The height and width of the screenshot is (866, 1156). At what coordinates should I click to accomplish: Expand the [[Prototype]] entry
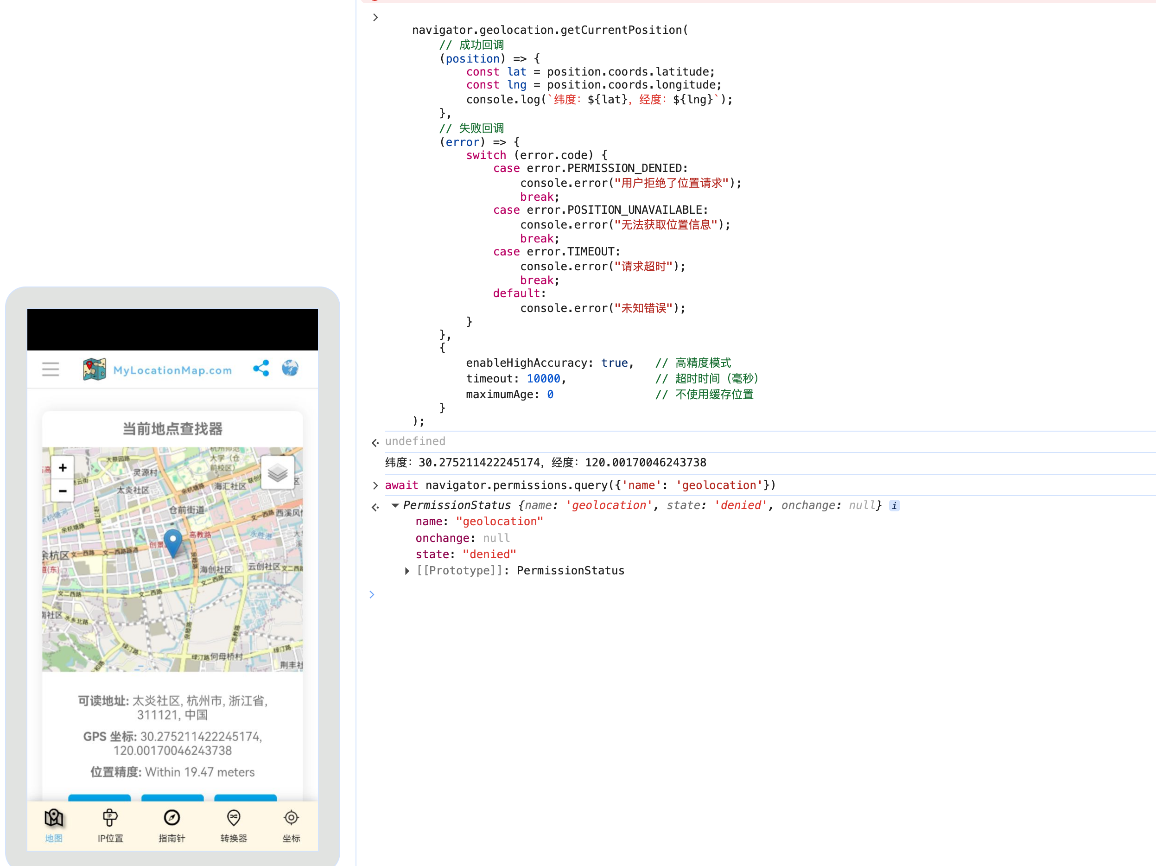point(407,571)
